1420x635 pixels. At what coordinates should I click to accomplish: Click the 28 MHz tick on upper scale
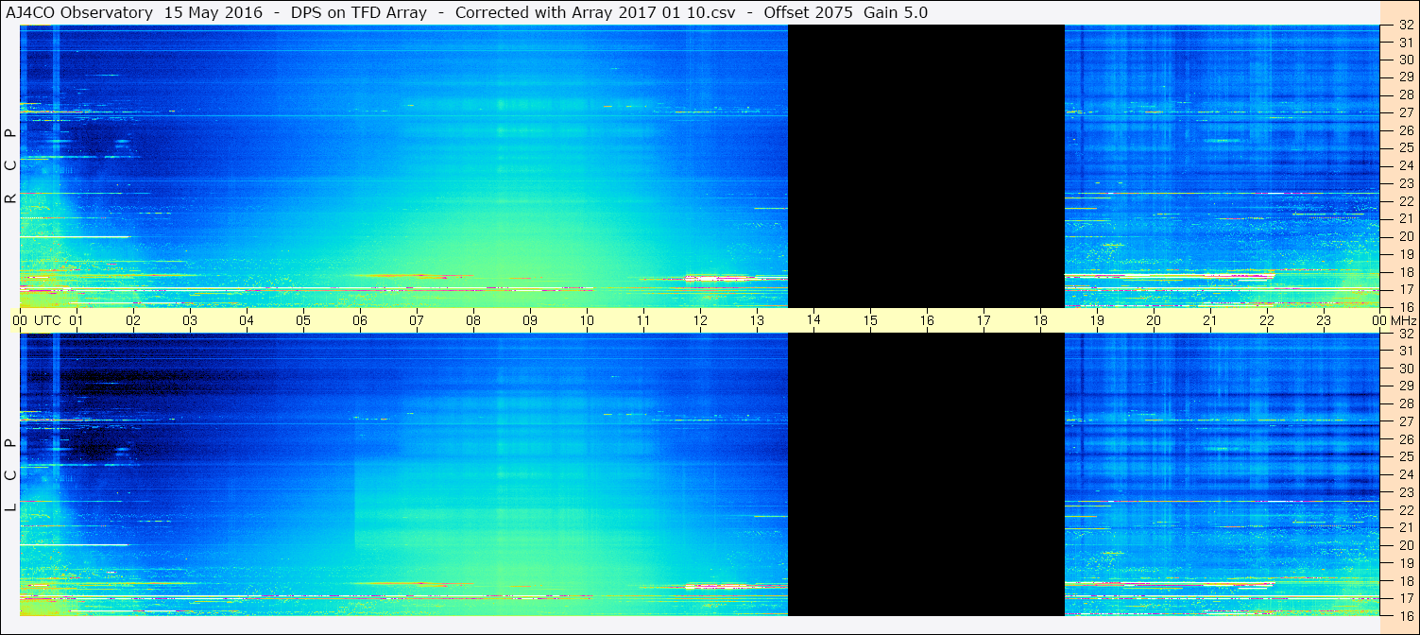(1405, 94)
